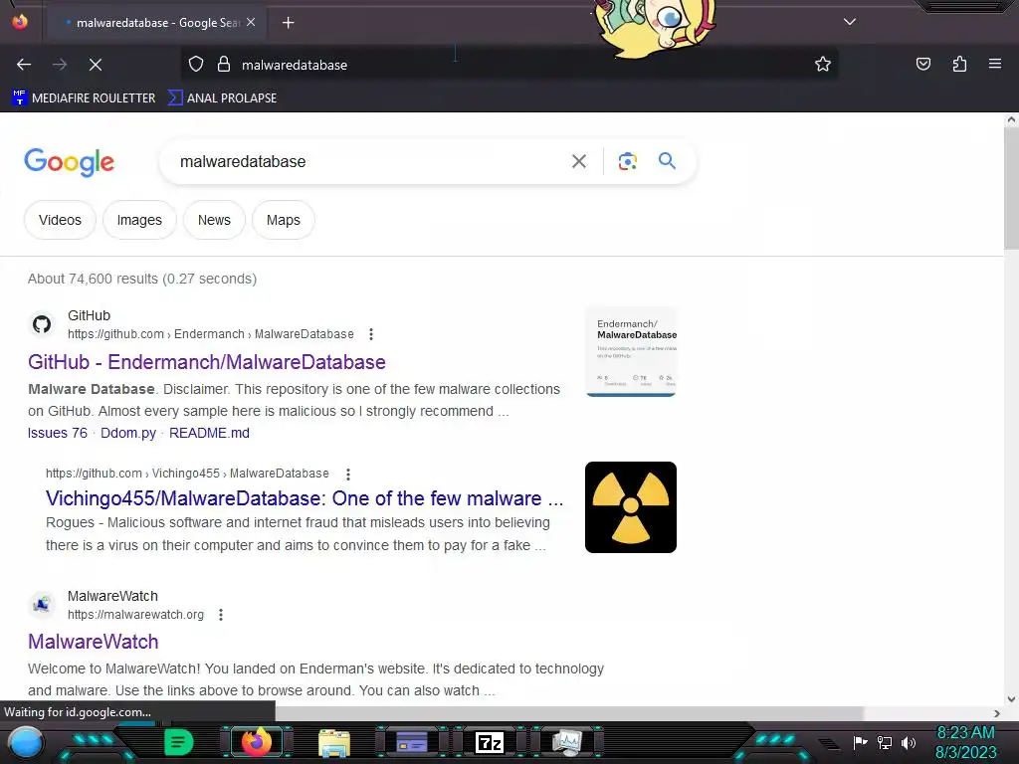The height and width of the screenshot is (764, 1019).
Task: Go back to the previous page
Action: [x=24, y=65]
